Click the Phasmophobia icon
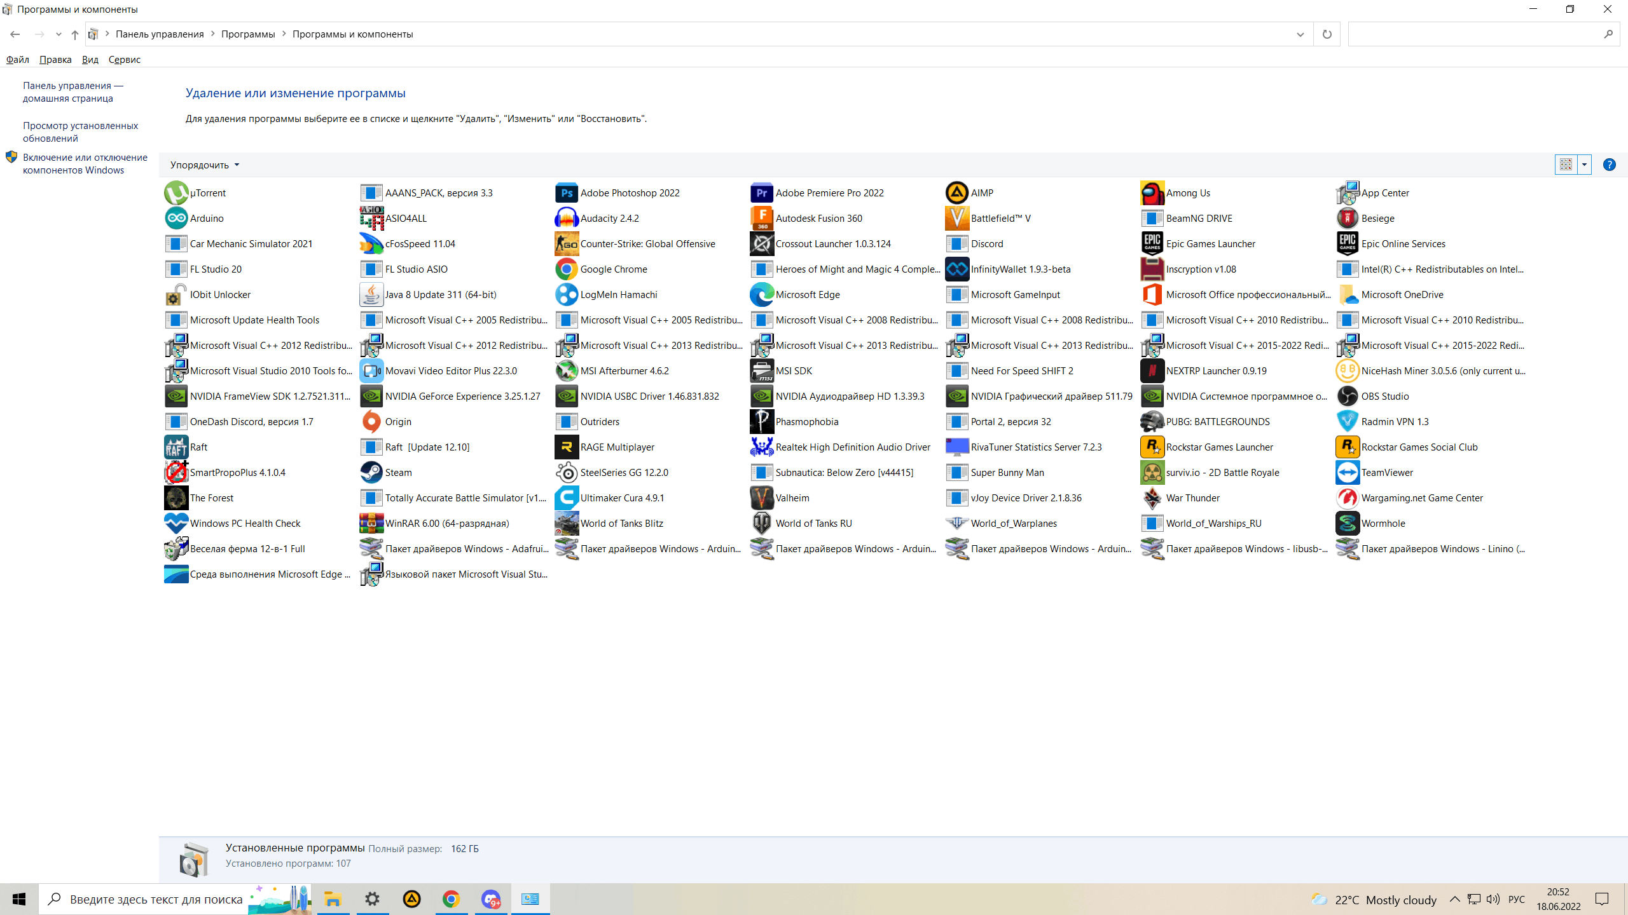1628x915 pixels. pyautogui.click(x=762, y=422)
